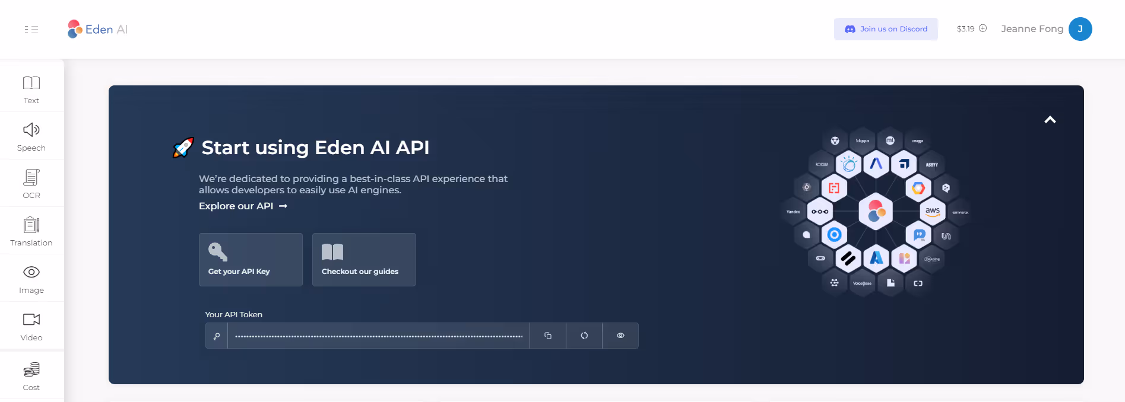The image size is (1125, 402).
Task: Click the Skippa provider hexagon
Action: (862, 141)
